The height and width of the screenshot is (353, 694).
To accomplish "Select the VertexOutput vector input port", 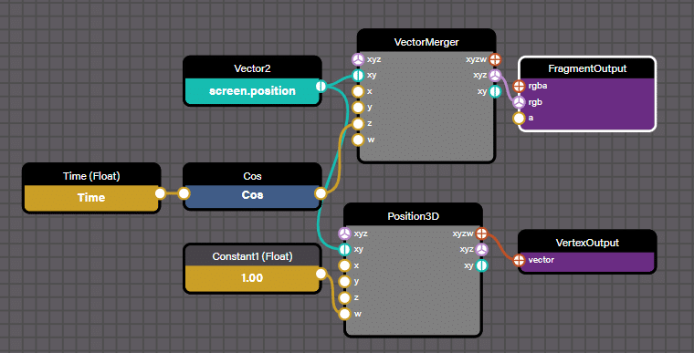I will point(519,260).
